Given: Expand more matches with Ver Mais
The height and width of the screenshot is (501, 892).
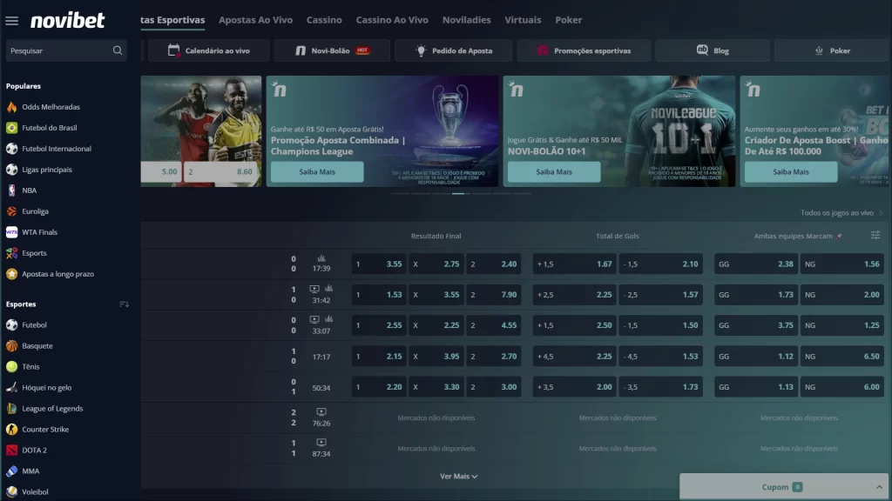Looking at the screenshot, I should pos(458,477).
